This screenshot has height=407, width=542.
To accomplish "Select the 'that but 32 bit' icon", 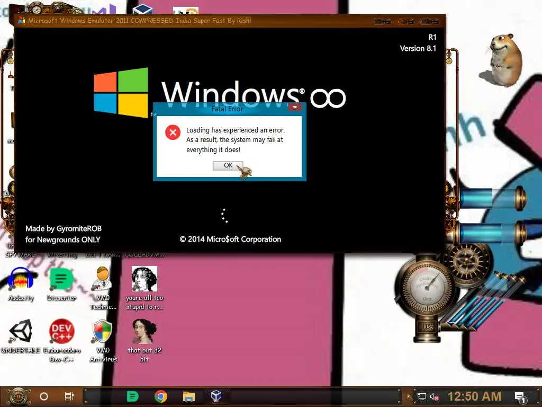I will pos(144,340).
